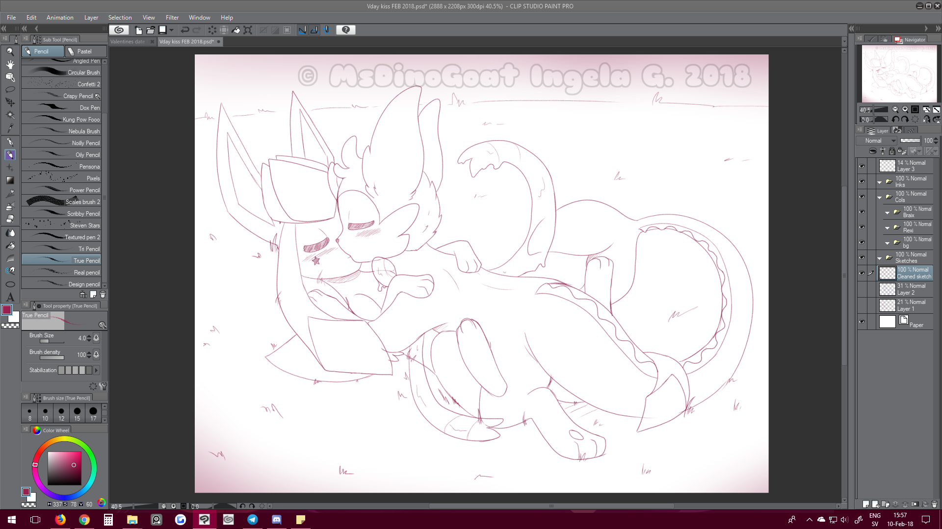The image size is (942, 529).
Task: Open the save options dropdown arrow in toolbar
Action: click(x=171, y=30)
